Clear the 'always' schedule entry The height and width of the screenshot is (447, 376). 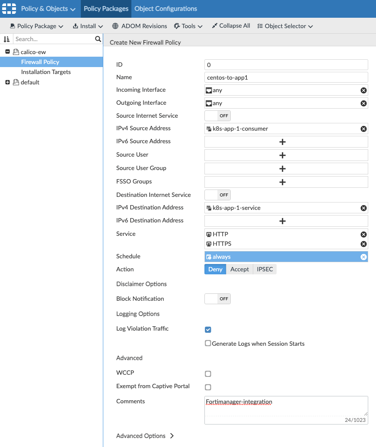click(x=363, y=257)
